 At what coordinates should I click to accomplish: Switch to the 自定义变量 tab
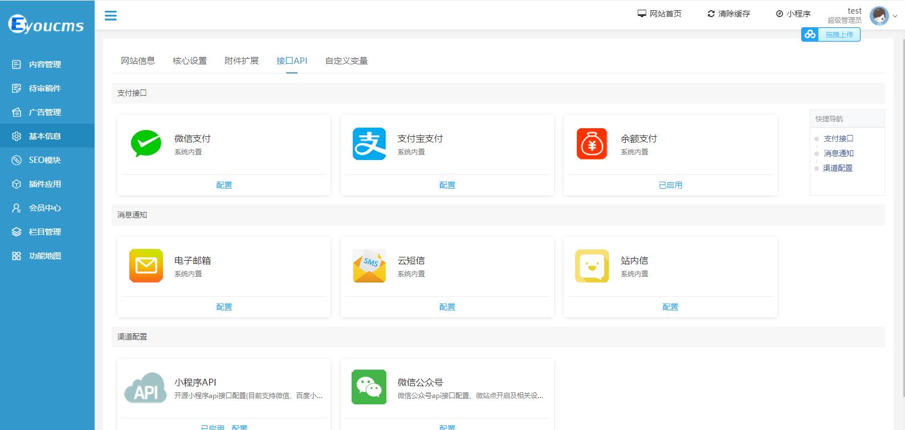346,61
